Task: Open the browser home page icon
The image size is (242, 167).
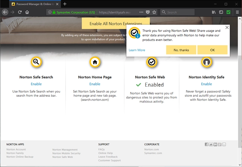Action: coord(27,12)
